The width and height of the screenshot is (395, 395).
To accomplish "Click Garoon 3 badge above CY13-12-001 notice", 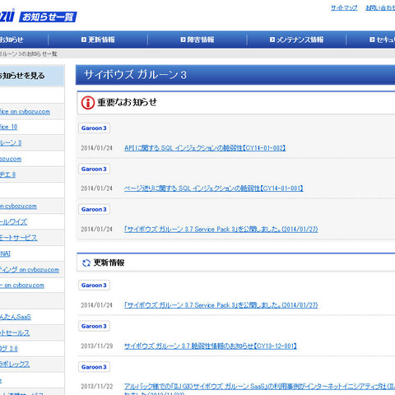I will 94,326.
